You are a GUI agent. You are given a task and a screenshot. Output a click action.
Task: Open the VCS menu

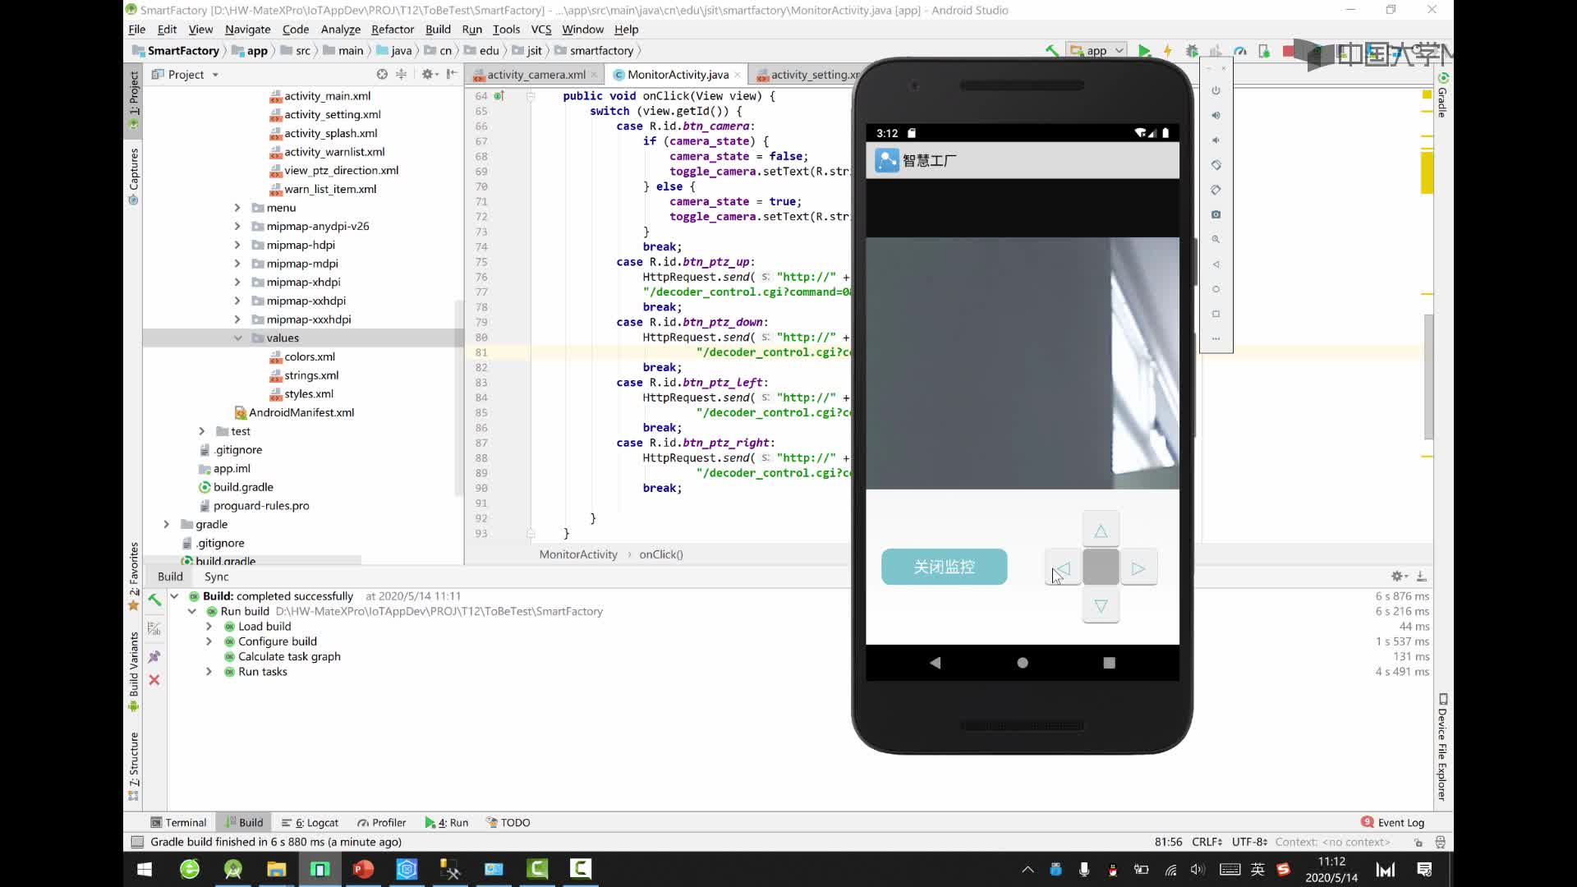tap(541, 29)
